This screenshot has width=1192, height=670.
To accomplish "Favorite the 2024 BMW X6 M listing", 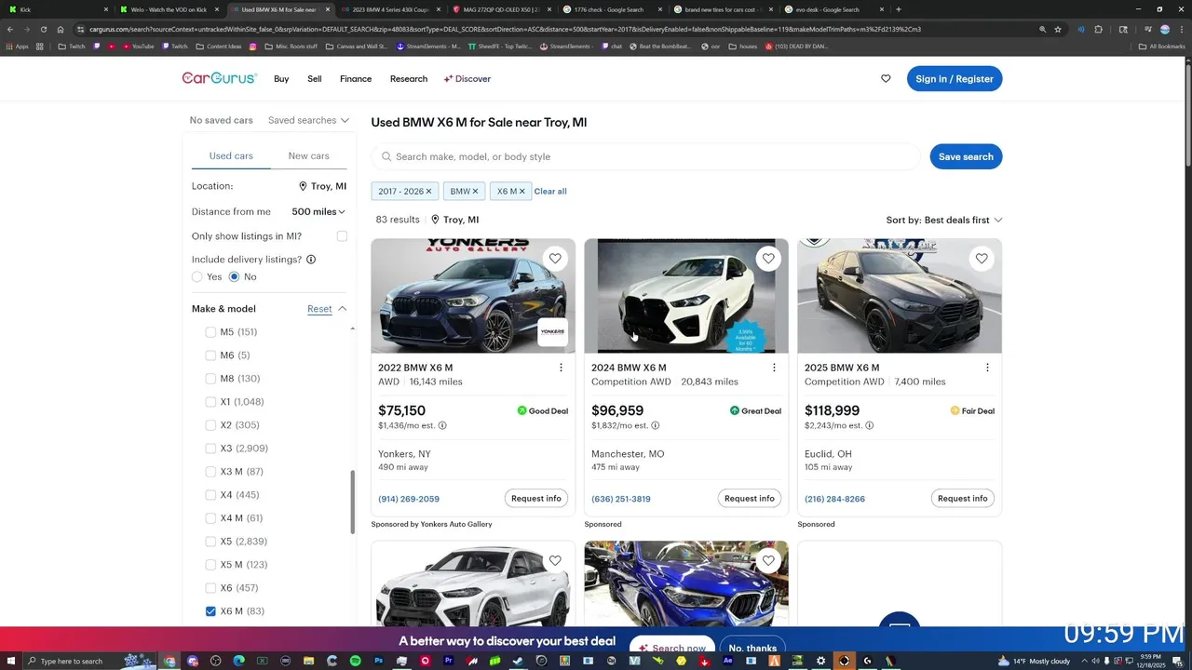I will [768, 259].
